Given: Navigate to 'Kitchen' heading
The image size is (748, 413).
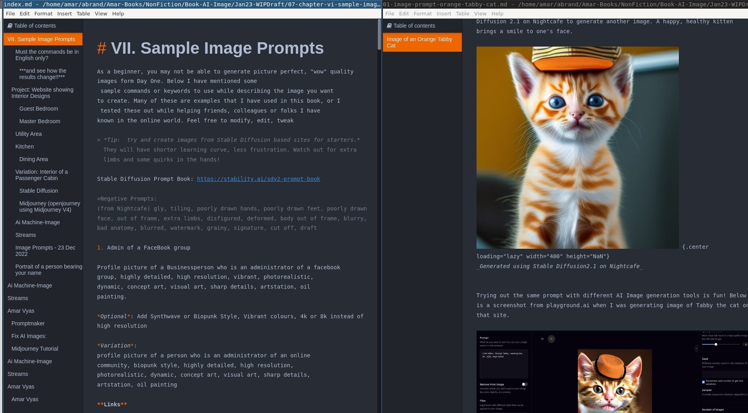Looking at the screenshot, I should [24, 146].
